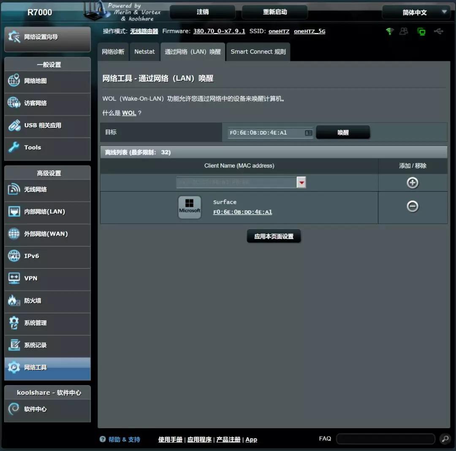Open the WOL explanation link
The image size is (456, 451).
click(x=129, y=113)
